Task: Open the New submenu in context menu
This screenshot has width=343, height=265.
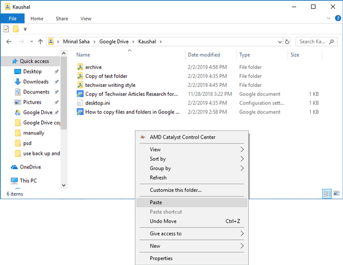Action: pyautogui.click(x=192, y=246)
